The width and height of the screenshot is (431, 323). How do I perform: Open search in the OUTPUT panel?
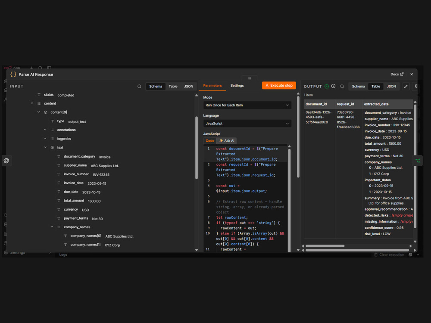tap(342, 87)
